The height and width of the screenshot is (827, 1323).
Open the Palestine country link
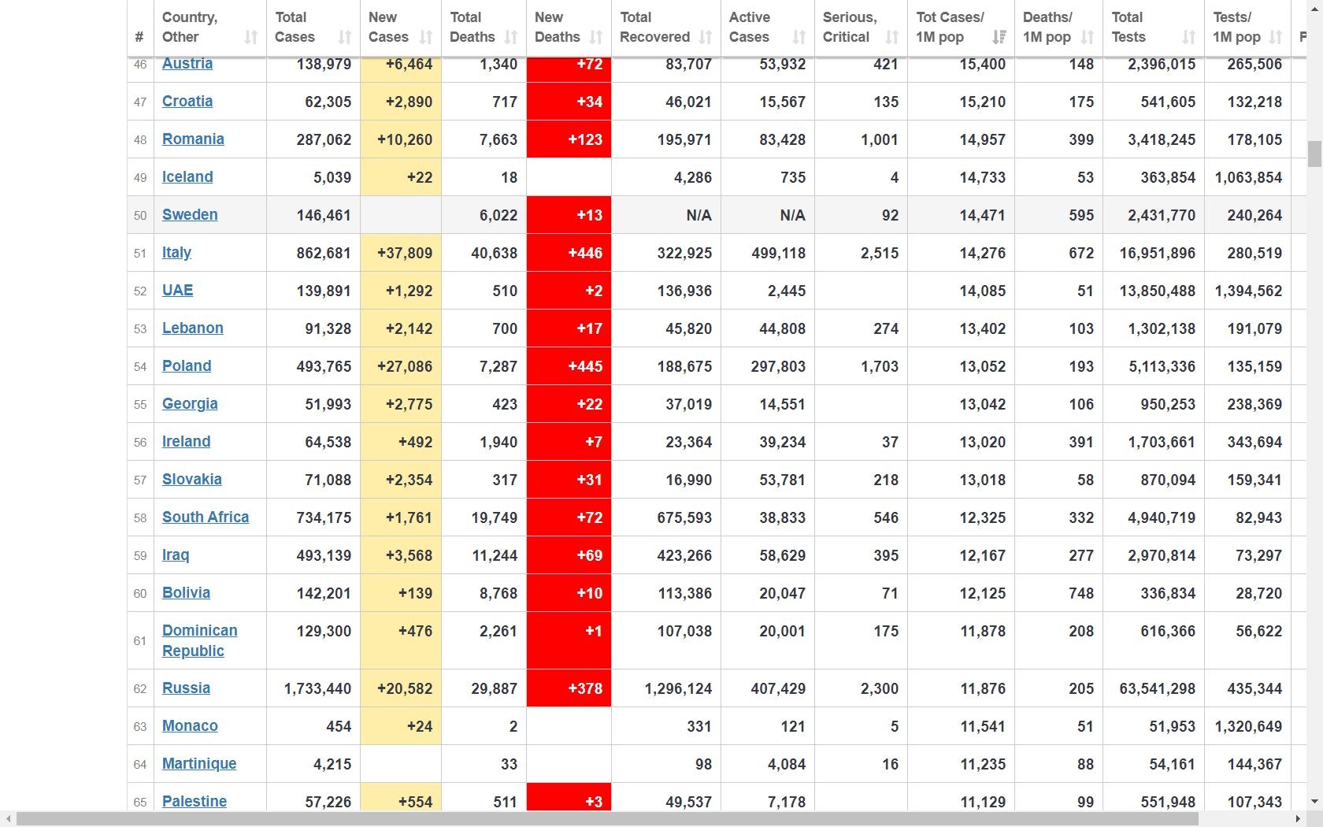click(195, 802)
